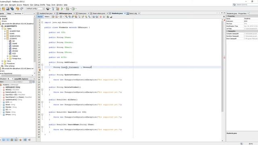Switch to the Exams.java tab

[x=82, y=13]
